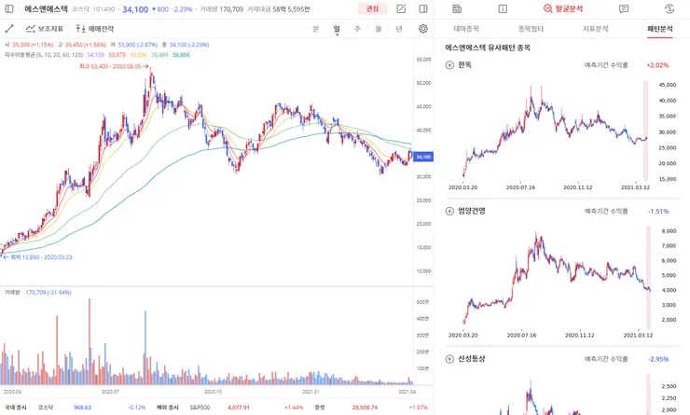690x415 pixels.
Task: Open the chat bubble icon
Action: click(x=624, y=8)
